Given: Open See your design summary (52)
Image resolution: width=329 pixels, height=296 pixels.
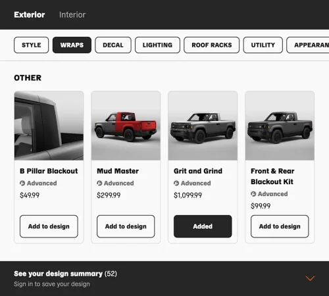Looking at the screenshot, I should (x=65, y=274).
